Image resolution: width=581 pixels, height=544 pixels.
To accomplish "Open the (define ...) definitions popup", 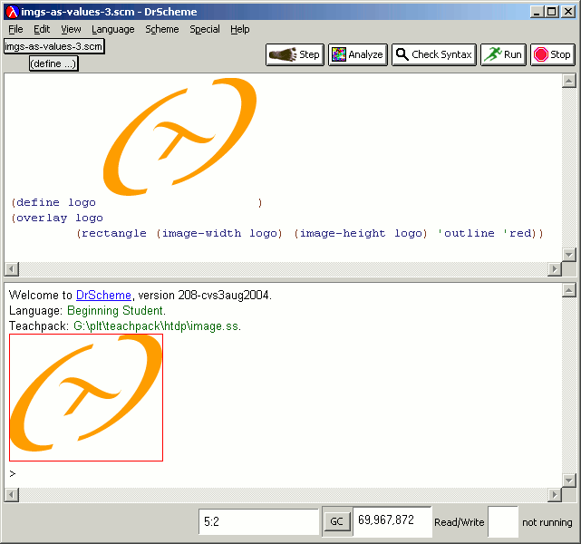I will (53, 63).
